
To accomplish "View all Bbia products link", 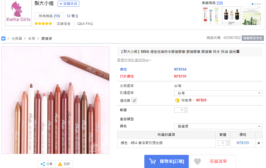I will coord(133,60).
